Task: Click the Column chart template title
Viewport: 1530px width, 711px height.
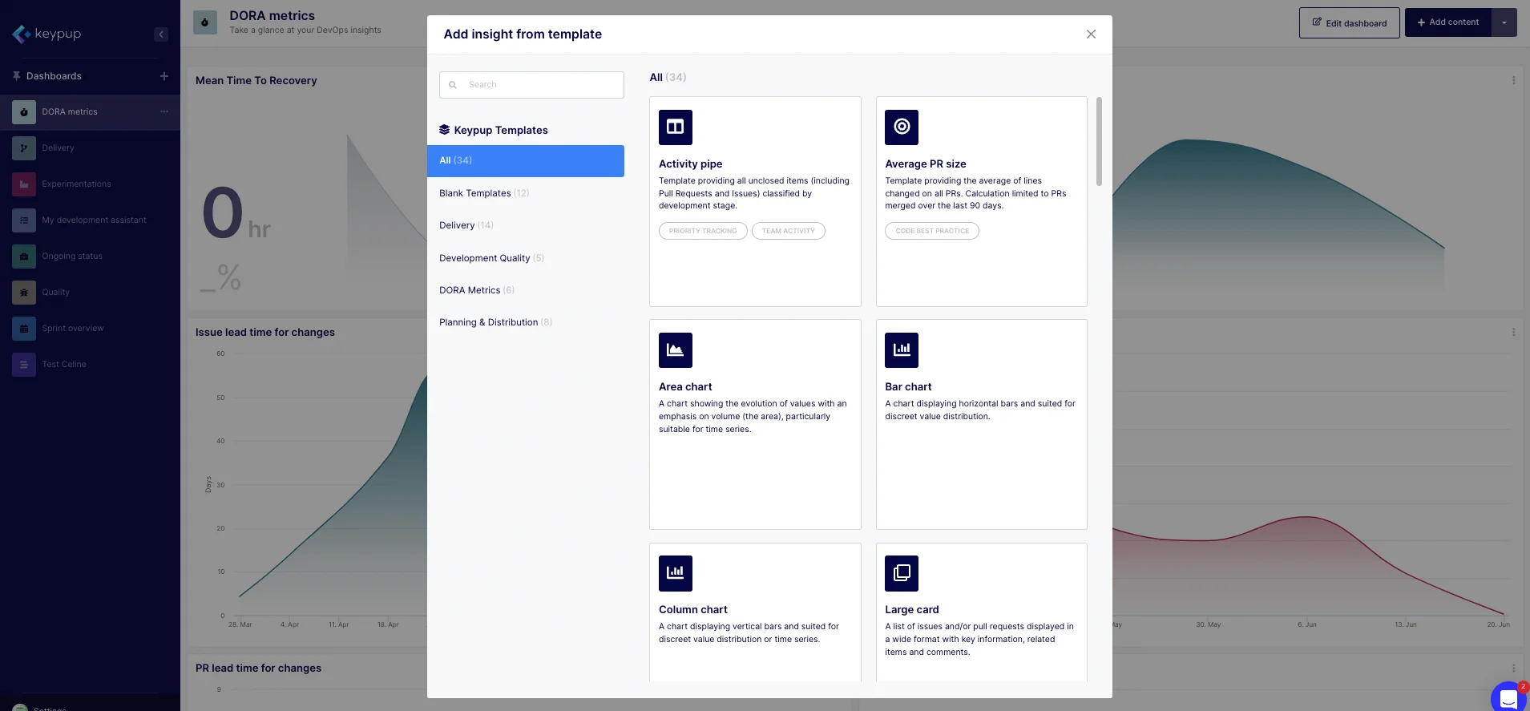Action: pyautogui.click(x=693, y=609)
